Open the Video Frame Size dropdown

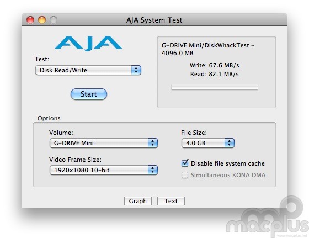point(104,170)
